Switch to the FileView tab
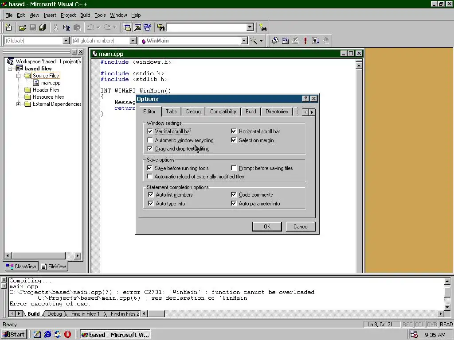The width and height of the screenshot is (454, 340). [54, 266]
